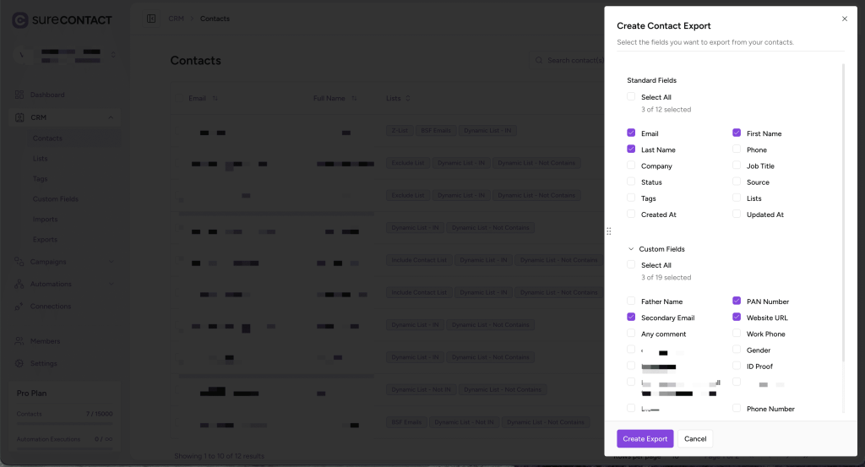
Task: Click the sidebar toggle icon beside the breadcrumb
Action: tap(151, 19)
